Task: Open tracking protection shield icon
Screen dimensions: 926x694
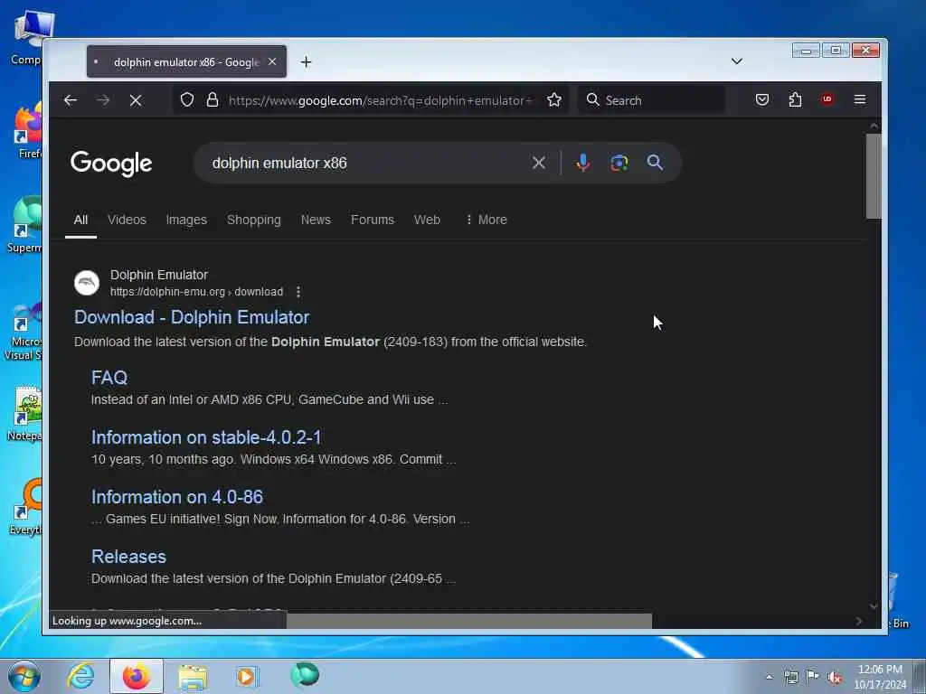Action: tap(186, 99)
